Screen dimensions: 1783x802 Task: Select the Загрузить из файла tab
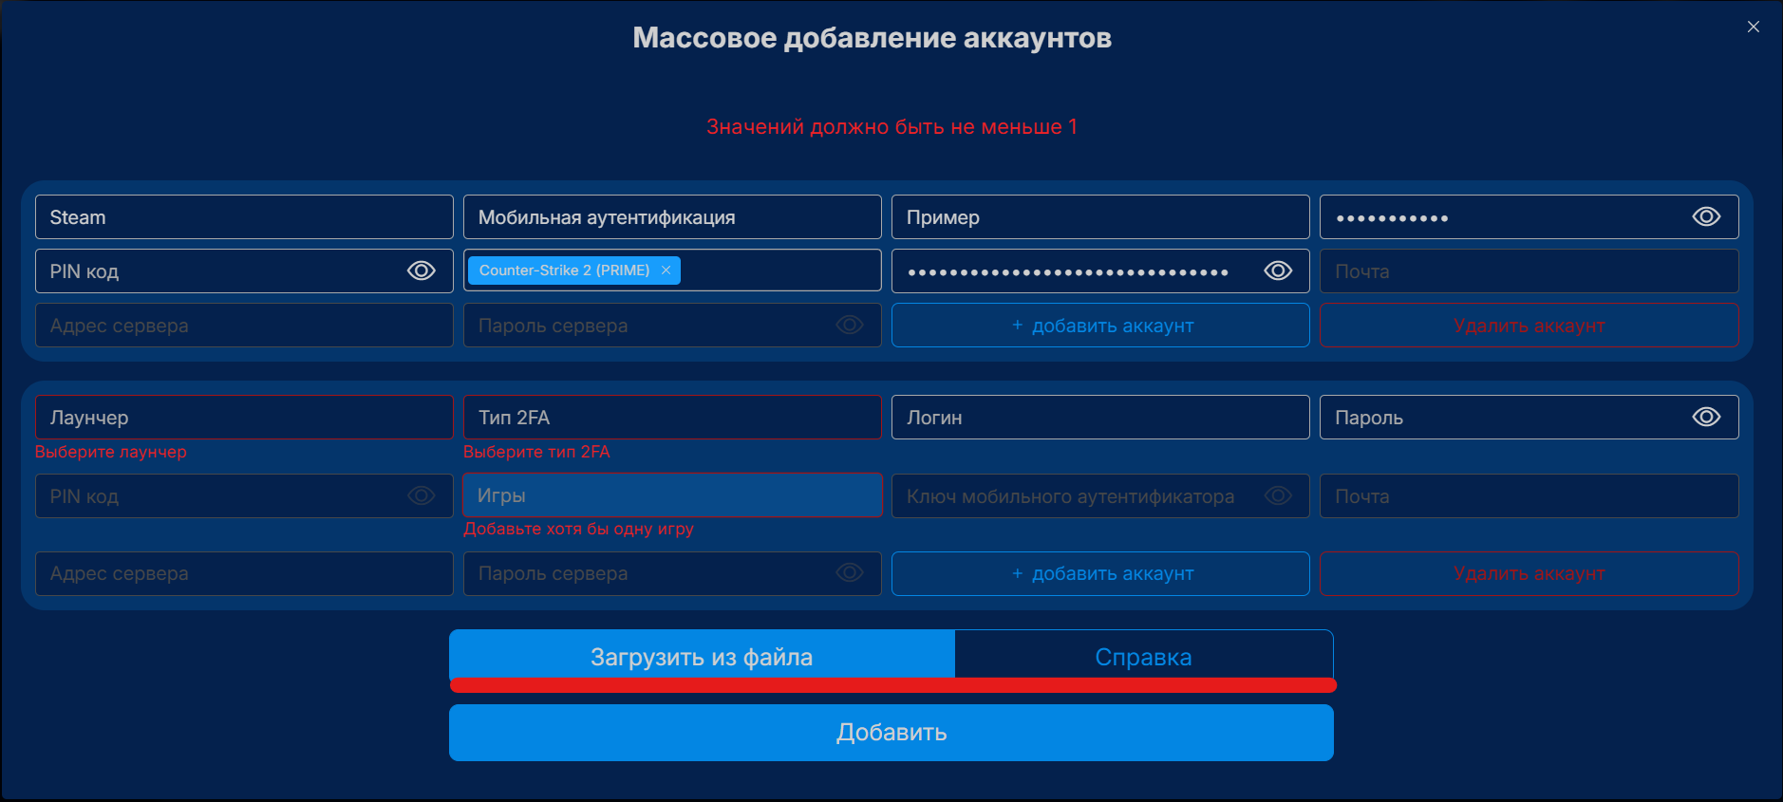pyautogui.click(x=702, y=657)
